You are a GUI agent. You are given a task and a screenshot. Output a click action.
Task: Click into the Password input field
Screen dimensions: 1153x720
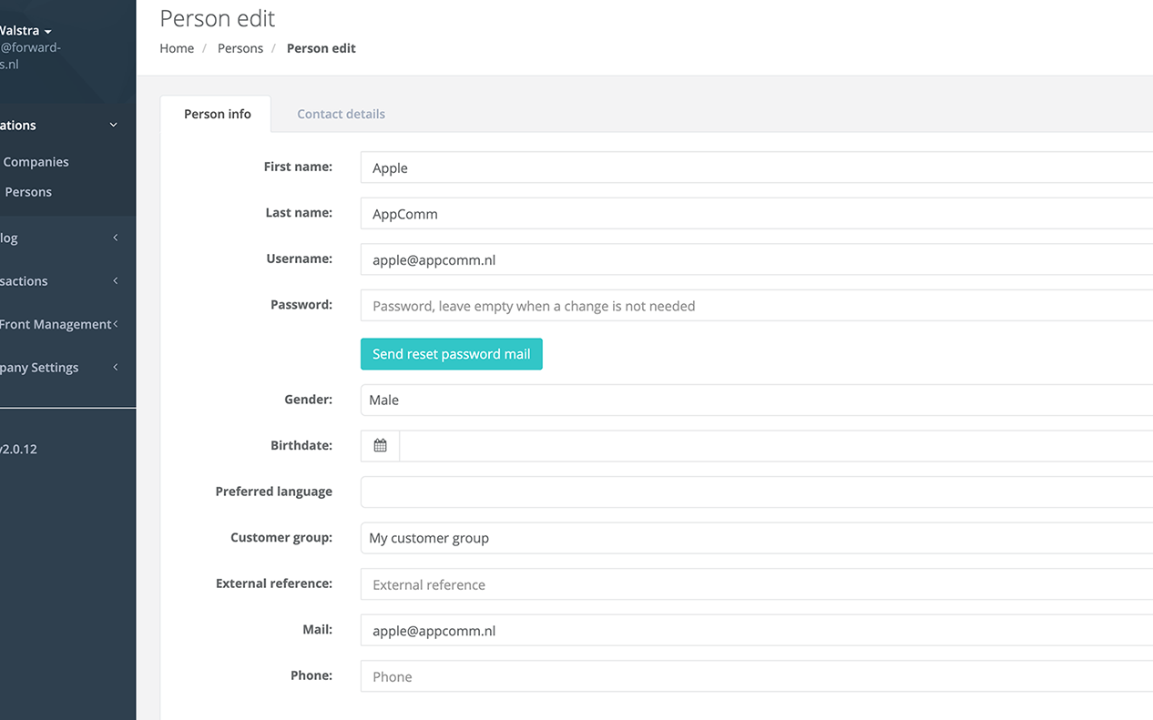point(756,306)
